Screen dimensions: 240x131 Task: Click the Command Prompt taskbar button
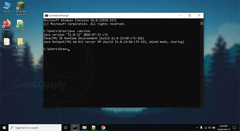pyautogui.click(x=75, y=128)
